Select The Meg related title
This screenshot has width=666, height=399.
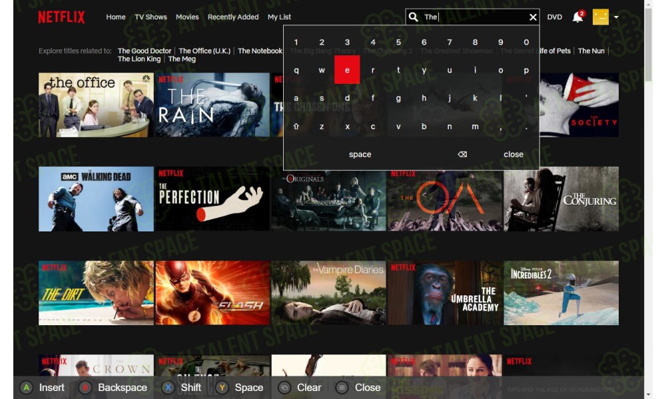(182, 59)
